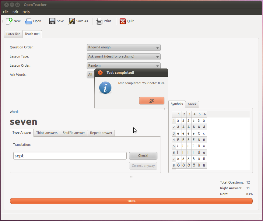Viewport: 263px width, 221px height.
Task: Click the New file toolbar icon
Action: [x=9, y=21]
